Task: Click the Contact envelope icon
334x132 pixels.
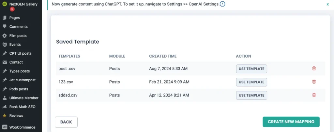Action: click(5, 62)
